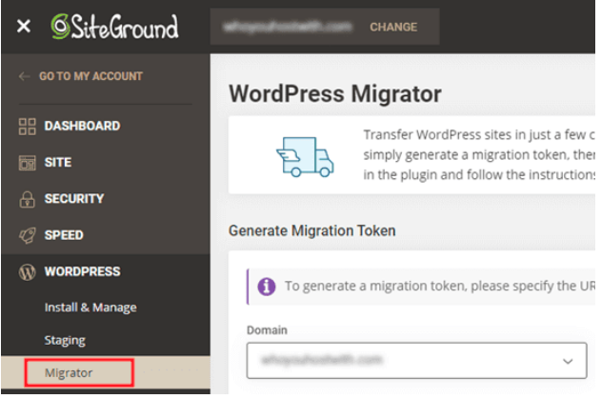Image resolution: width=601 pixels, height=399 pixels.
Task: Click the Domain field label
Action: point(267,330)
